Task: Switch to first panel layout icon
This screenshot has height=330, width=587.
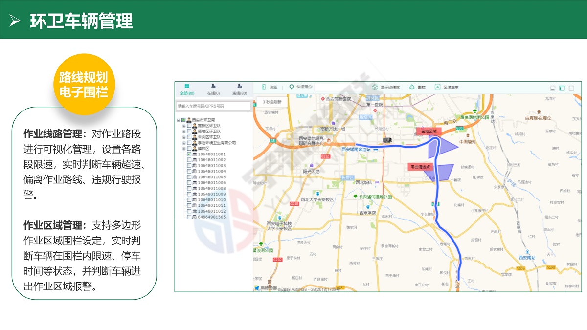Action: [552, 88]
